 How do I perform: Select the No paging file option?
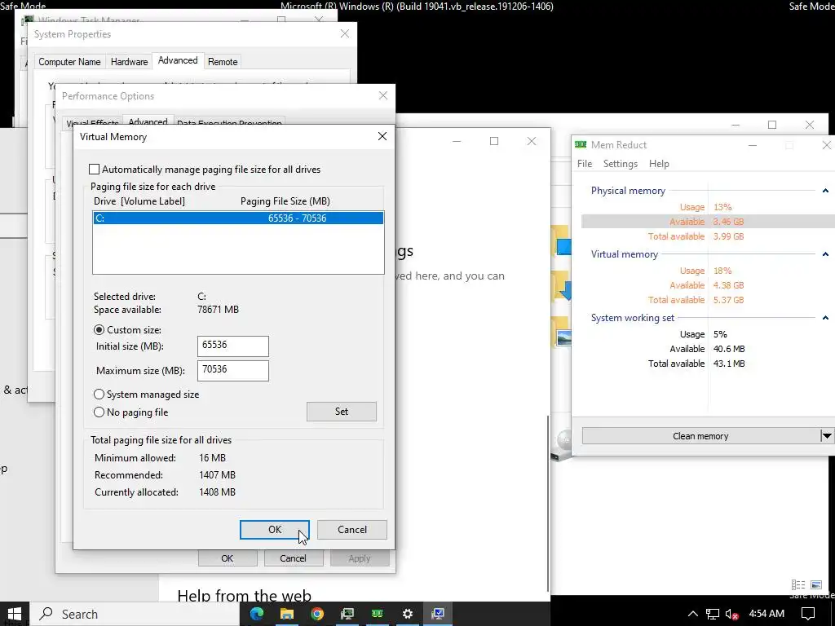point(99,412)
